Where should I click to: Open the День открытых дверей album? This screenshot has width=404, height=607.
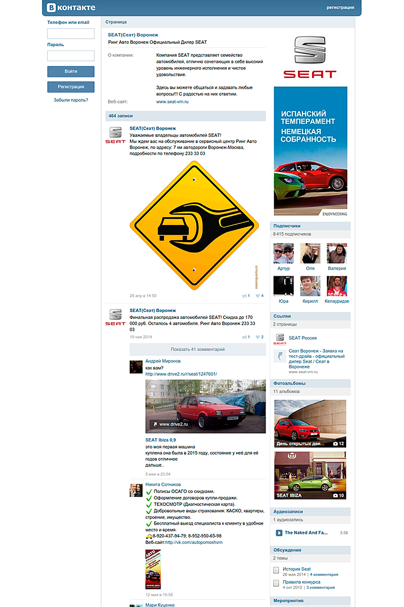click(x=310, y=423)
